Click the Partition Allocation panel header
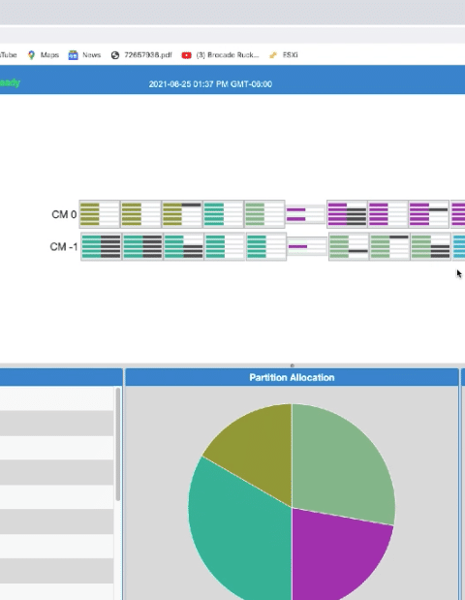This screenshot has height=600, width=465. [x=292, y=377]
